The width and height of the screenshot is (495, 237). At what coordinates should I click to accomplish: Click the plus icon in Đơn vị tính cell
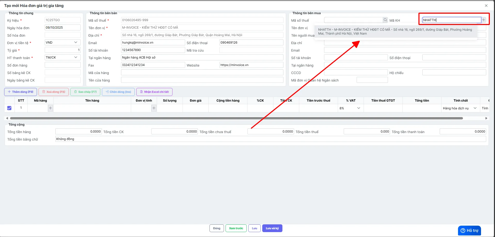click(x=154, y=108)
